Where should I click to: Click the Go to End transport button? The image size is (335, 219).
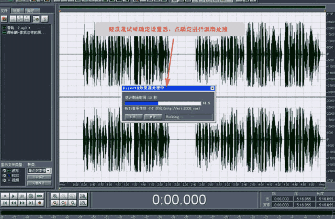point(31,203)
